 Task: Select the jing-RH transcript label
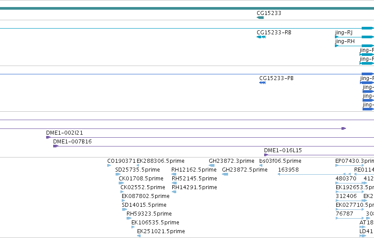pos(345,41)
